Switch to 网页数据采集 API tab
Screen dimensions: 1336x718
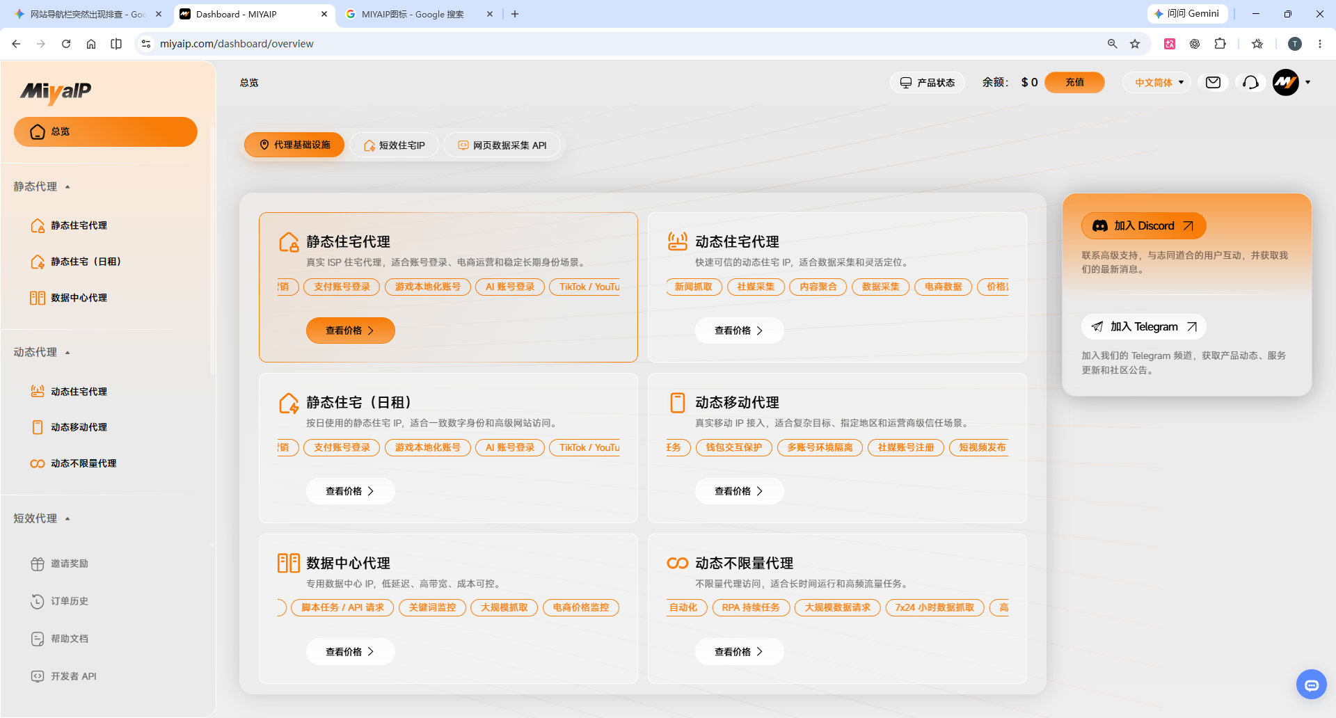502,145
